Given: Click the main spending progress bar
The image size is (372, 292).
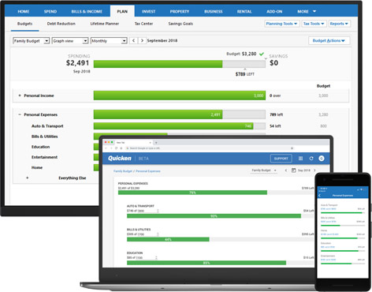Looking at the screenshot, I should click(x=180, y=64).
